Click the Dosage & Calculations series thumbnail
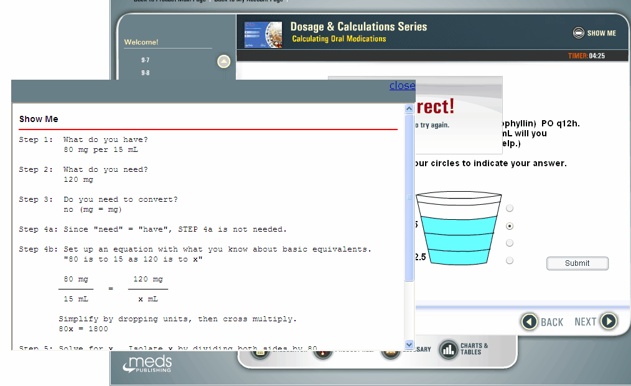 pos(263,35)
